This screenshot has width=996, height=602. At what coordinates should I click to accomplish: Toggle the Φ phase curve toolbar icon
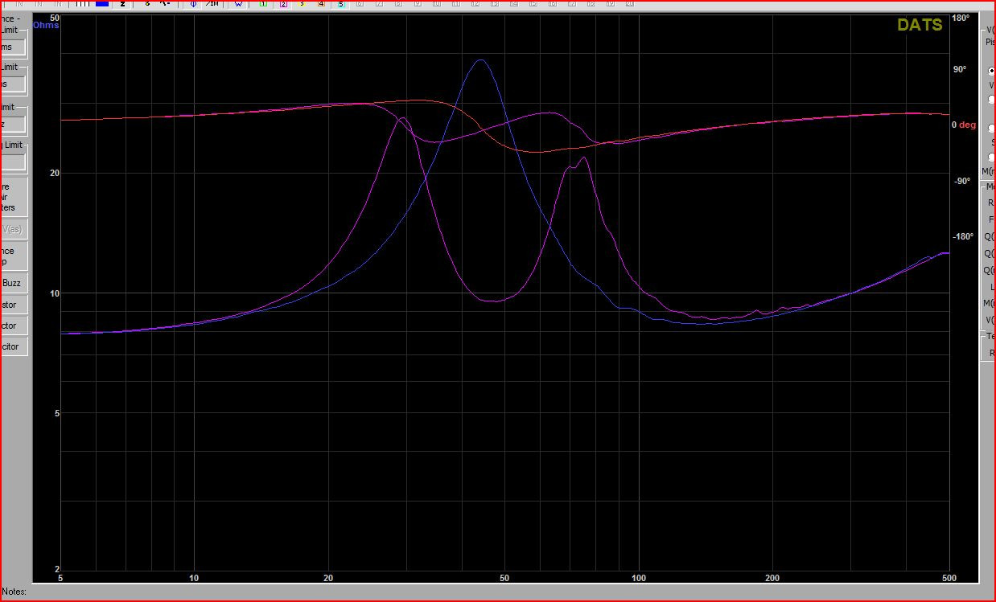193,4
